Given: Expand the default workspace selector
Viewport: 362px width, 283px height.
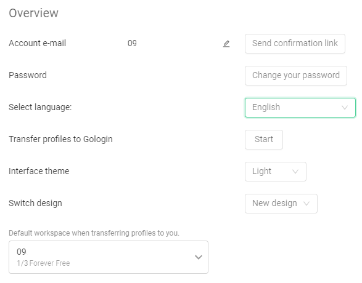Looking at the screenshot, I should [109, 257].
